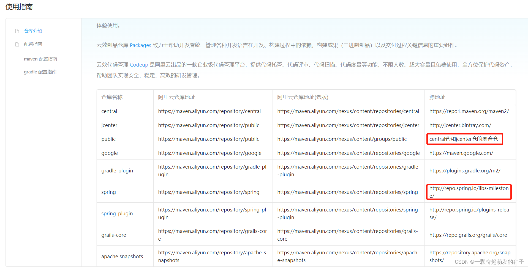Screen dimensions: 528x267
Task: Click the jcenter.bintray.com source URL
Action: pyautogui.click(x=460, y=125)
